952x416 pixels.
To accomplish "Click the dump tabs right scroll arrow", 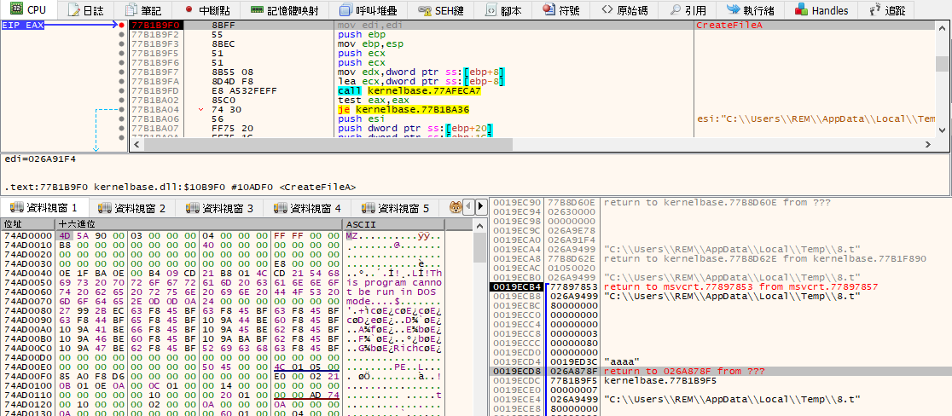I will coord(481,207).
